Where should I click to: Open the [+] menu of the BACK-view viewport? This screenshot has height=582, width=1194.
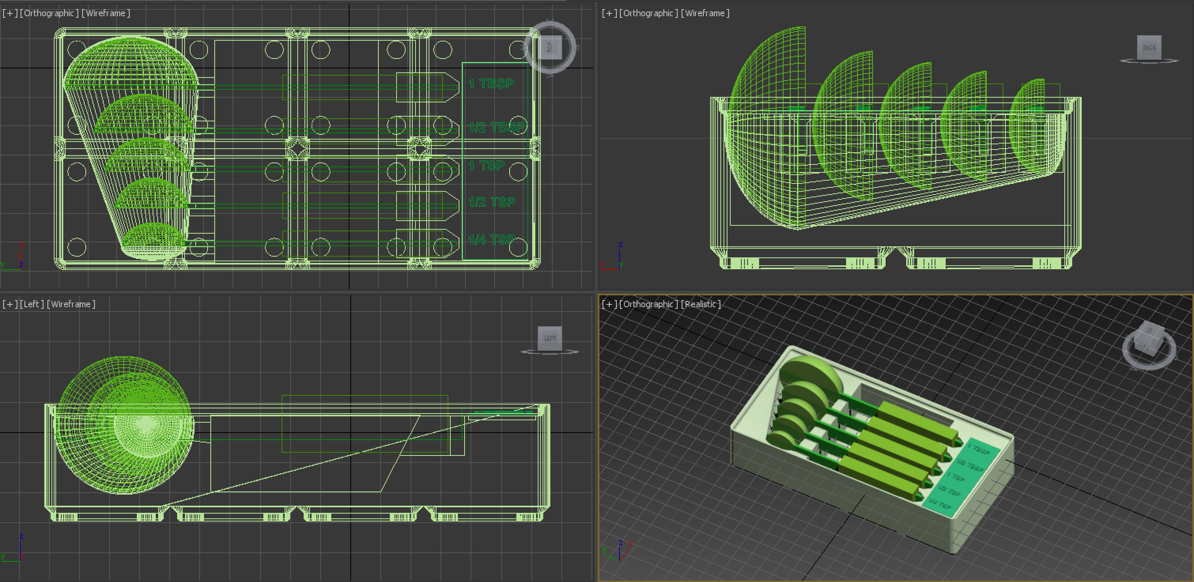click(x=609, y=13)
